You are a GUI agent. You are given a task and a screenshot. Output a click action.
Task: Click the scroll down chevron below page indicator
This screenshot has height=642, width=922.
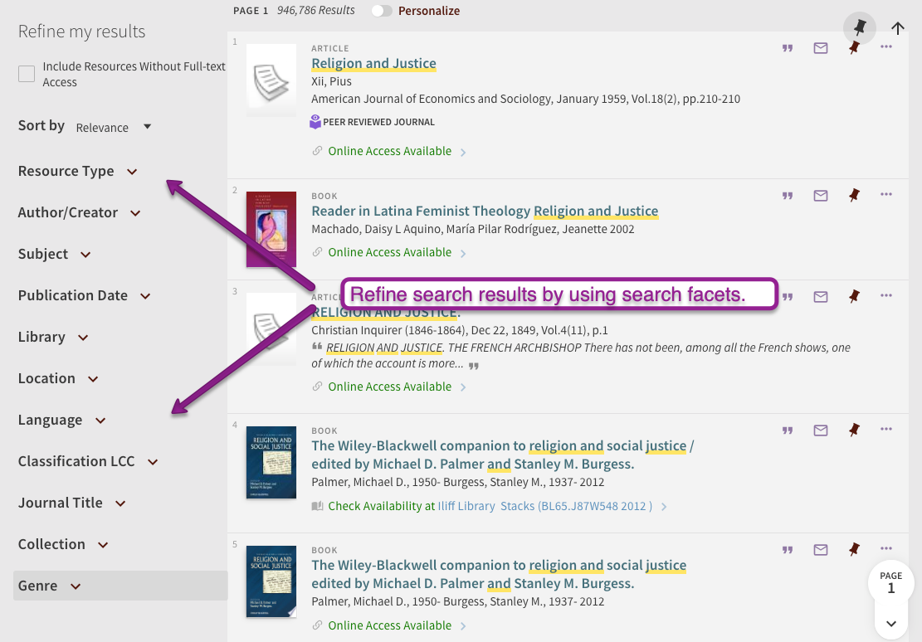(891, 624)
